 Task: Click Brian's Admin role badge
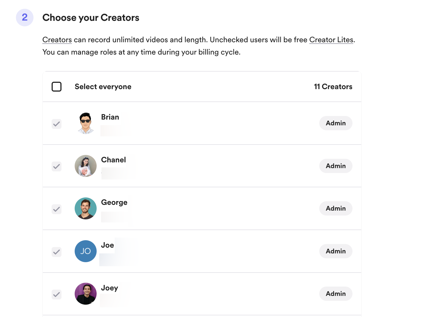pyautogui.click(x=335, y=123)
